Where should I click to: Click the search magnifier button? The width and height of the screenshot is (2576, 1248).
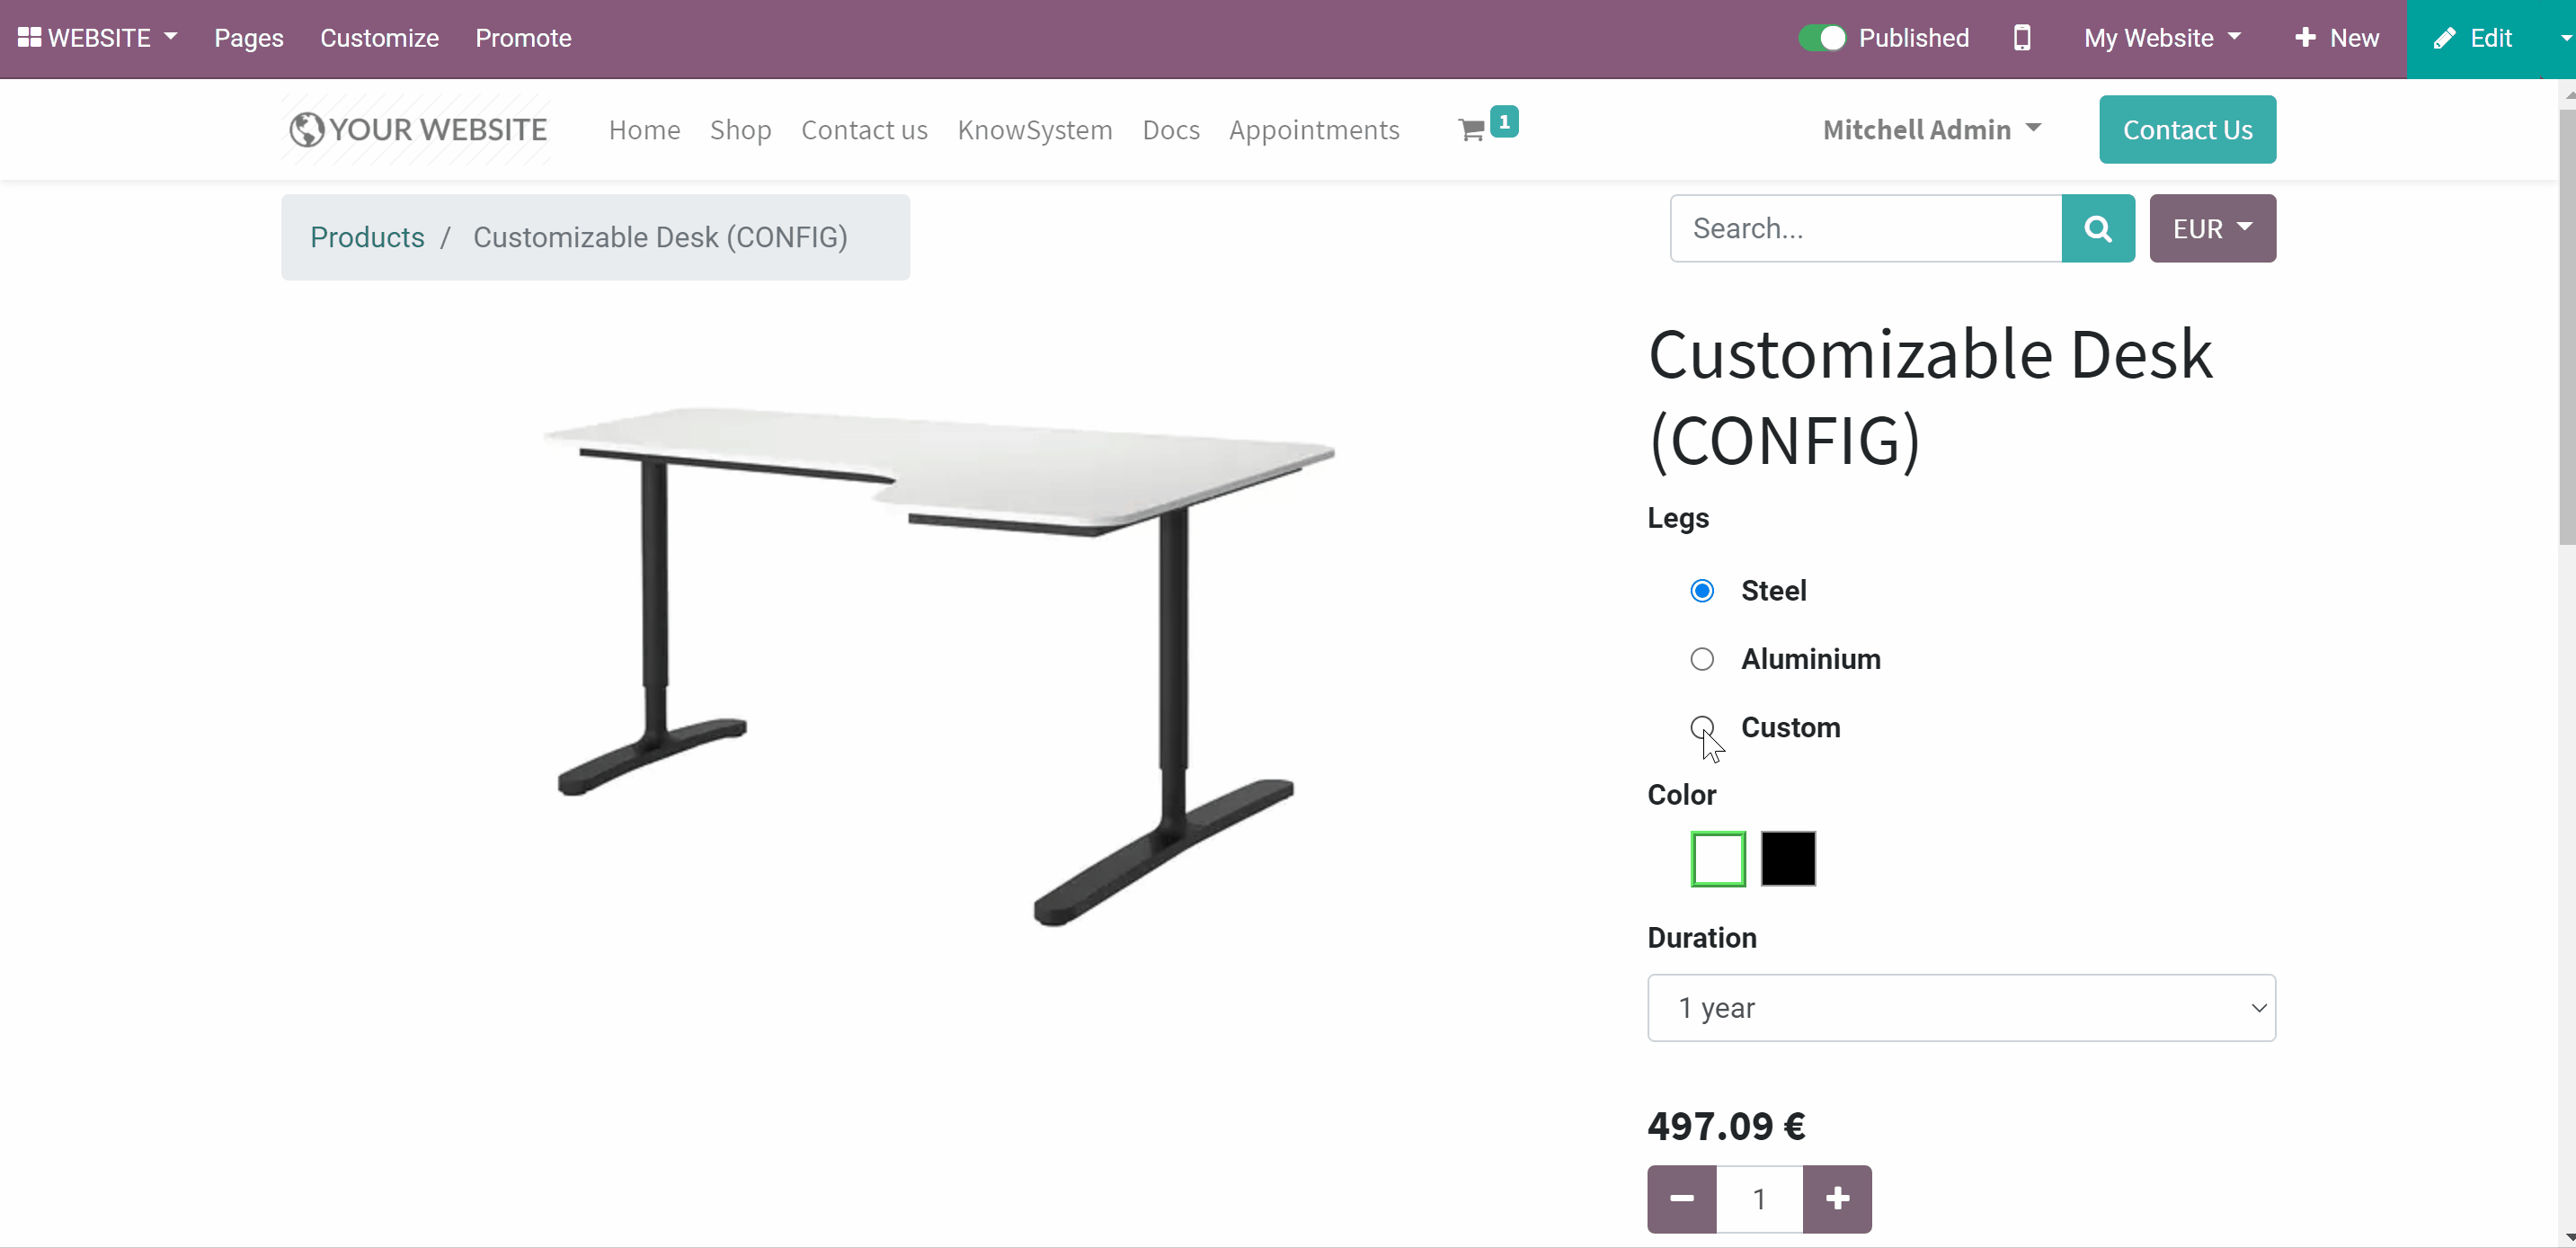click(x=2098, y=229)
